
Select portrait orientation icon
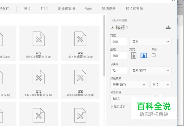pyautogui.click(x=134, y=55)
